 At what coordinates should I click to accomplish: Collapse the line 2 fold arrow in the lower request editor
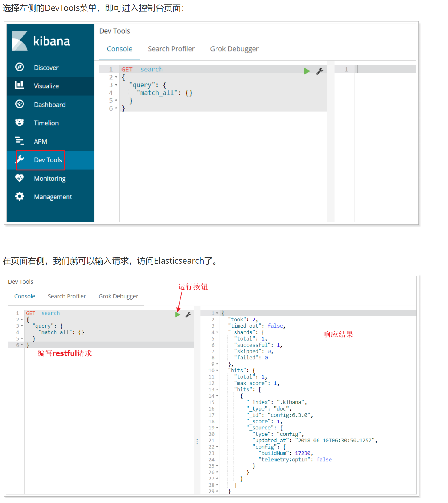tap(22, 320)
